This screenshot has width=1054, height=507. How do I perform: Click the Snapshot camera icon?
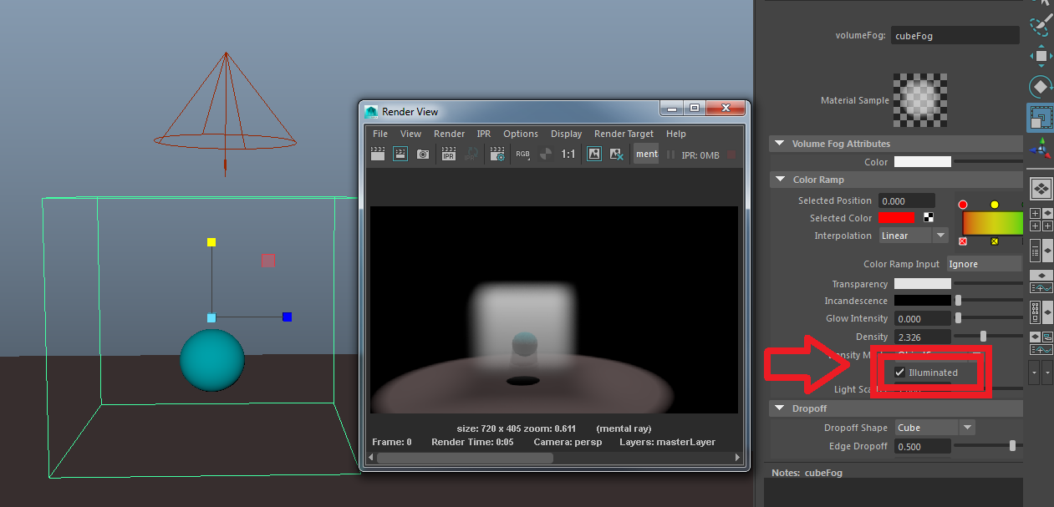(423, 154)
